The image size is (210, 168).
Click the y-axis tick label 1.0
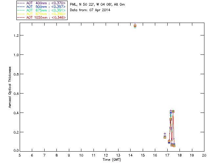click(16, 55)
